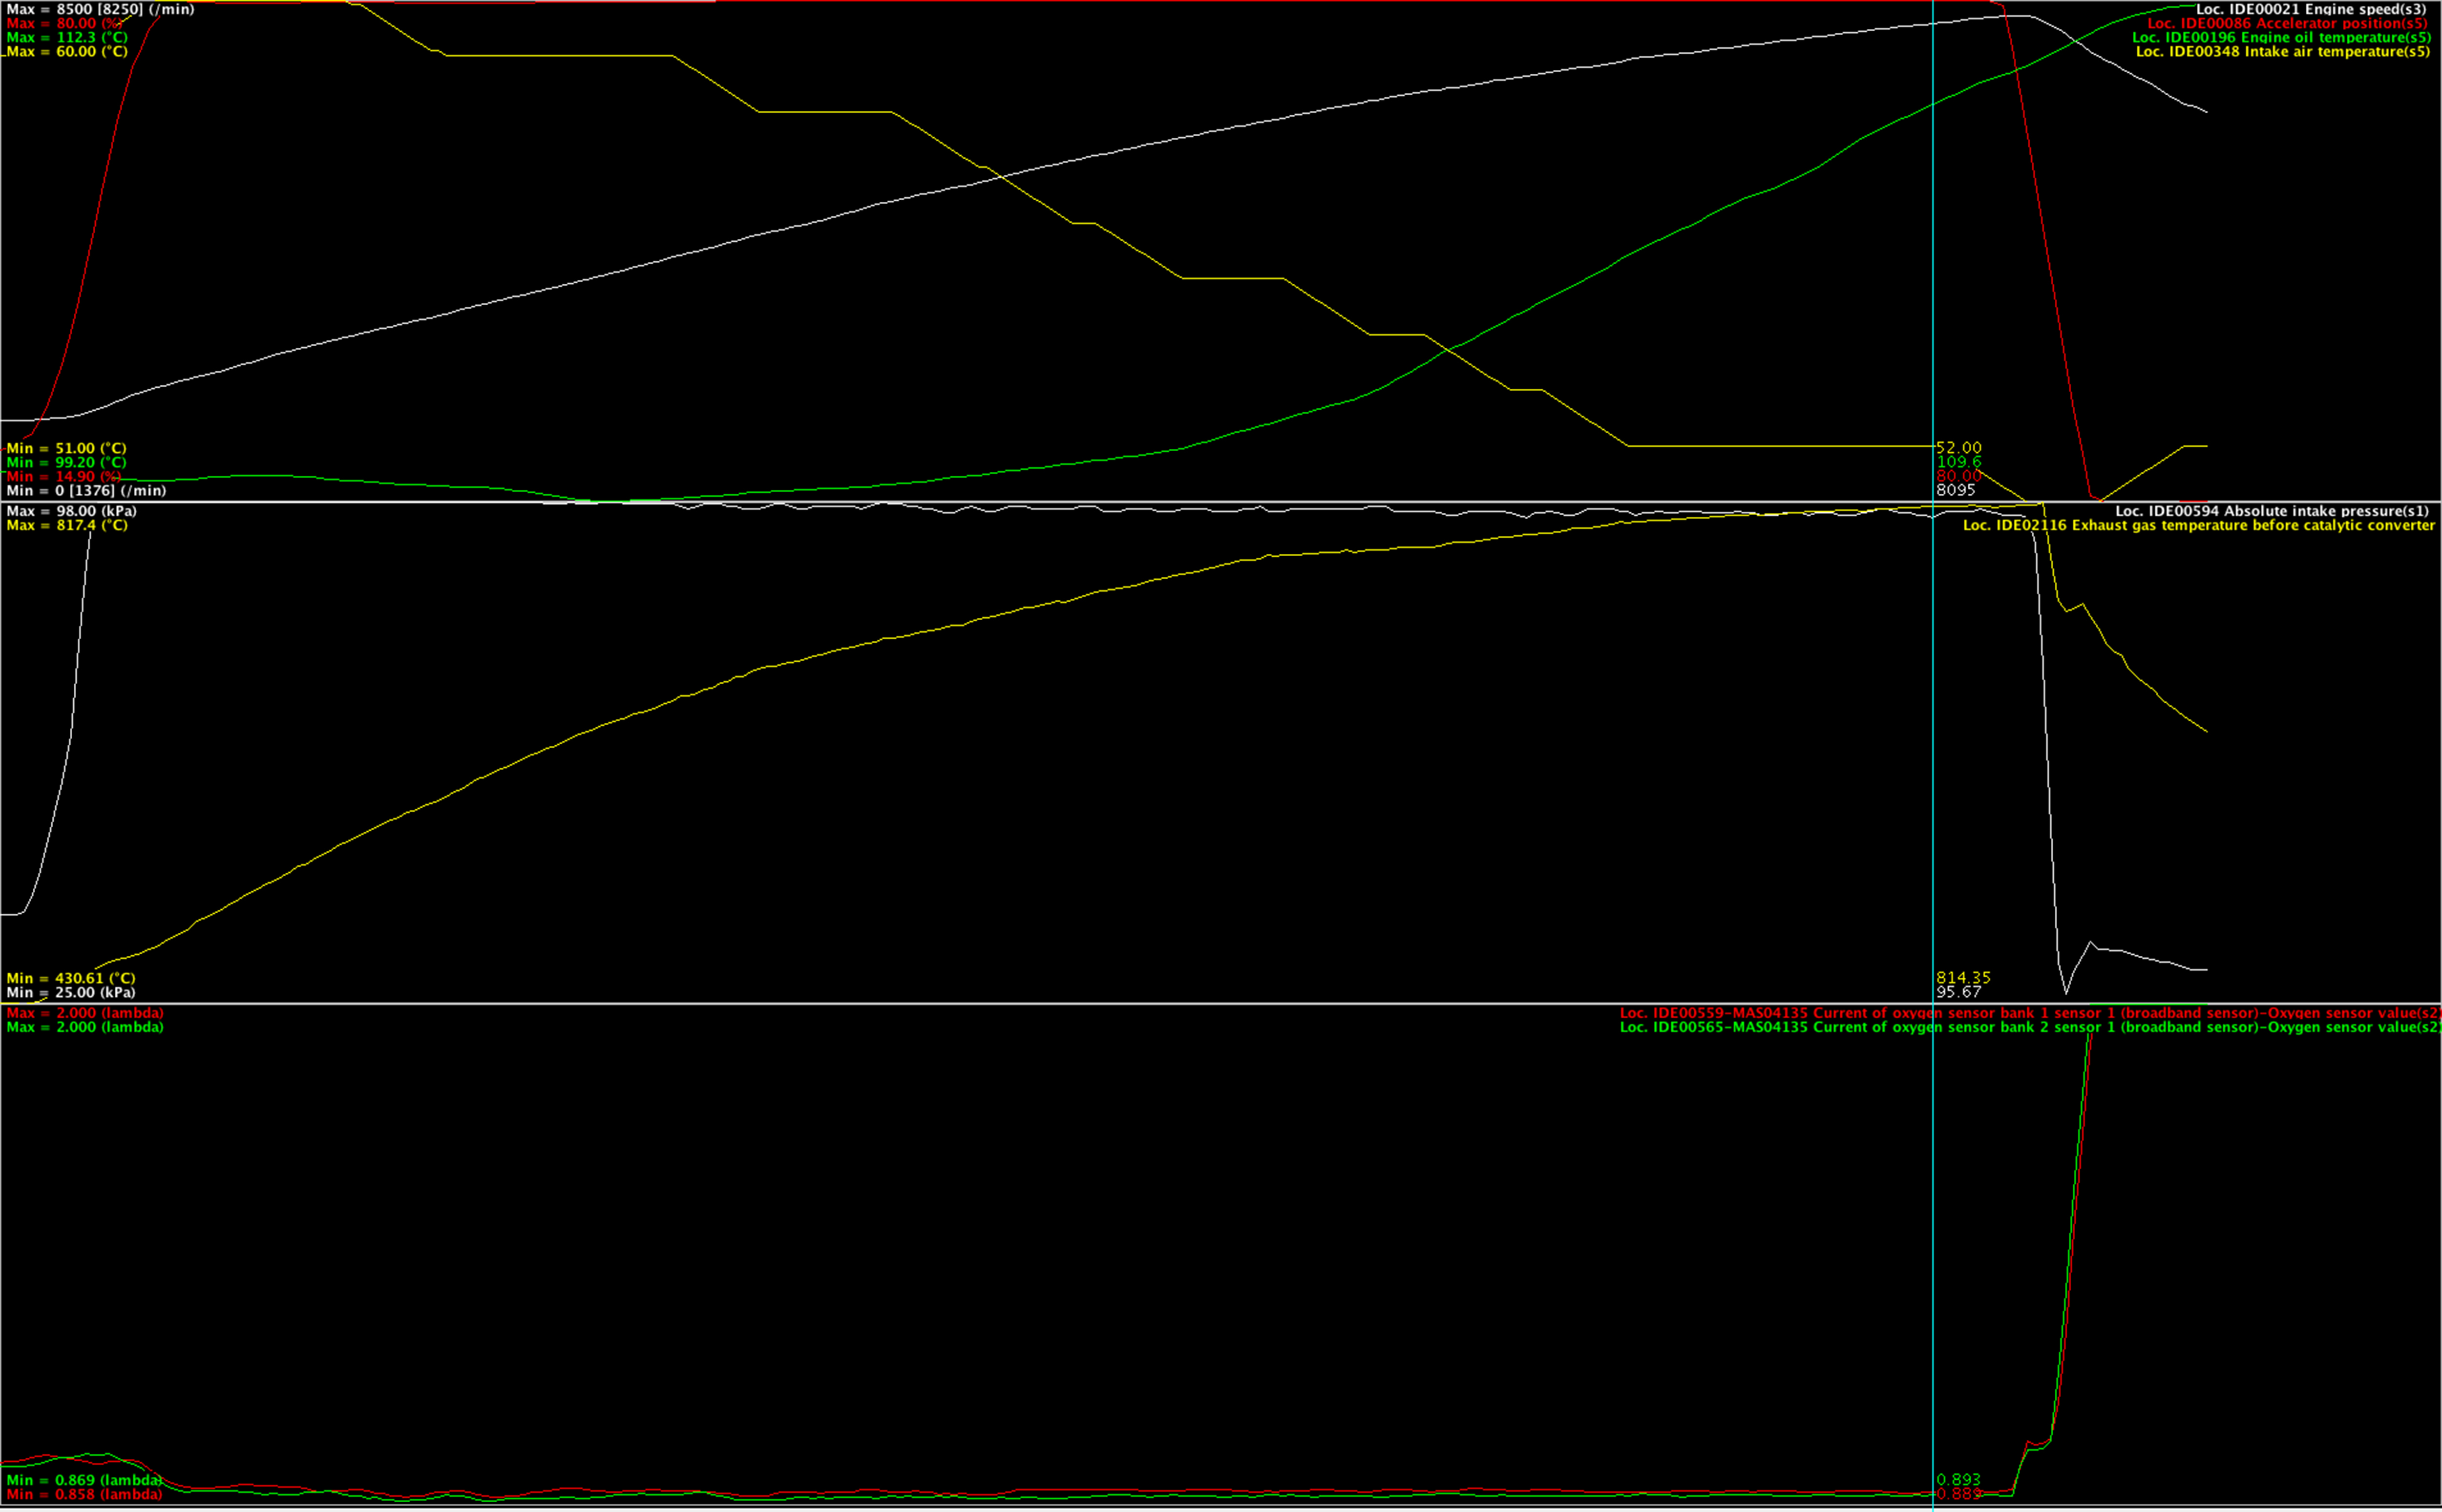The image size is (2442, 1512).
Task: Click the Max = 98.00 (kPa) scale label
Action: [71, 511]
